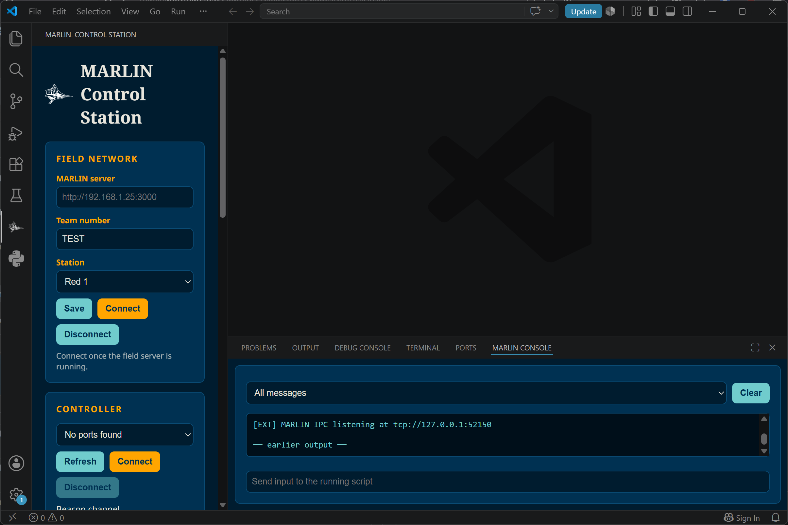Image resolution: width=788 pixels, height=525 pixels.
Task: Open the Selection menu
Action: 94,11
